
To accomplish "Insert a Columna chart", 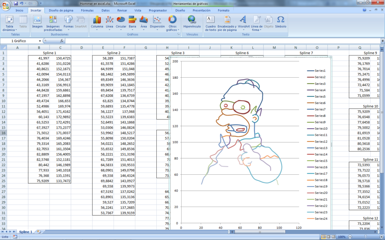I will (x=97, y=24).
